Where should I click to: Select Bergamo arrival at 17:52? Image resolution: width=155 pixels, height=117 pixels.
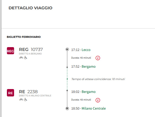[x=89, y=67]
